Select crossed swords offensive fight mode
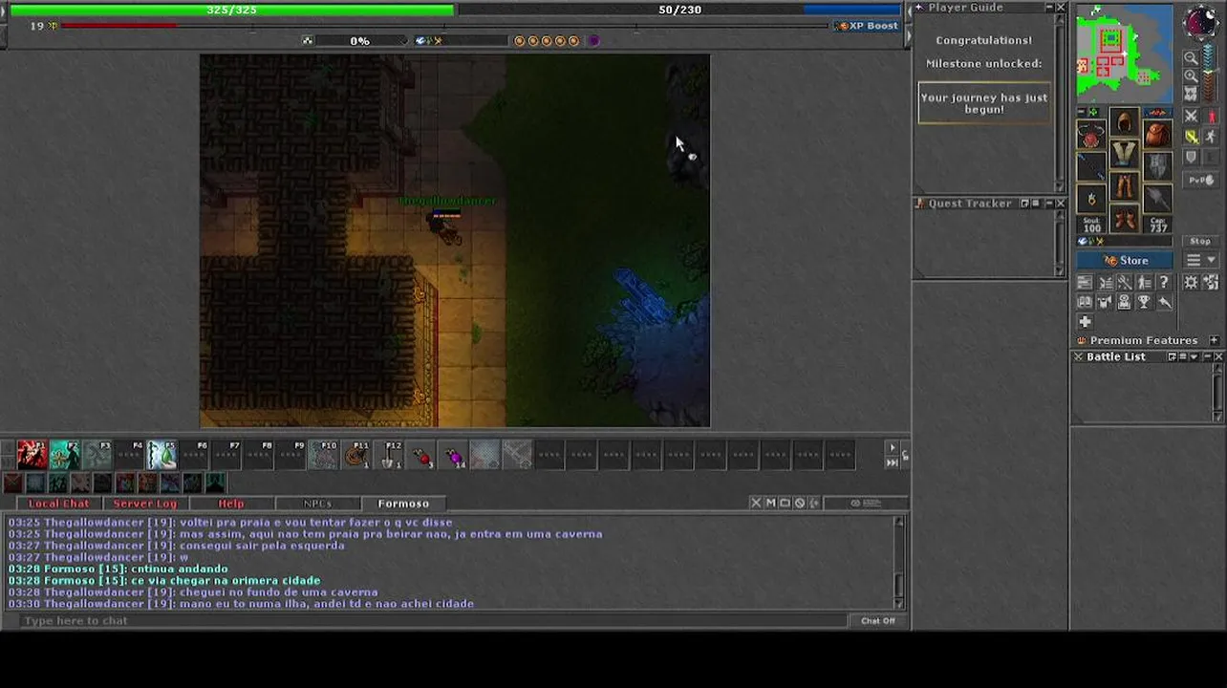Image resolution: width=1227 pixels, height=688 pixels. pos(1191,116)
